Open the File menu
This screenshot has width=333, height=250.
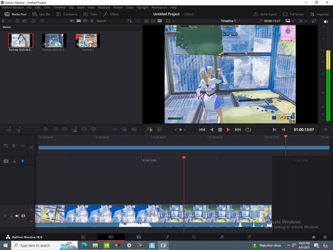29,7
